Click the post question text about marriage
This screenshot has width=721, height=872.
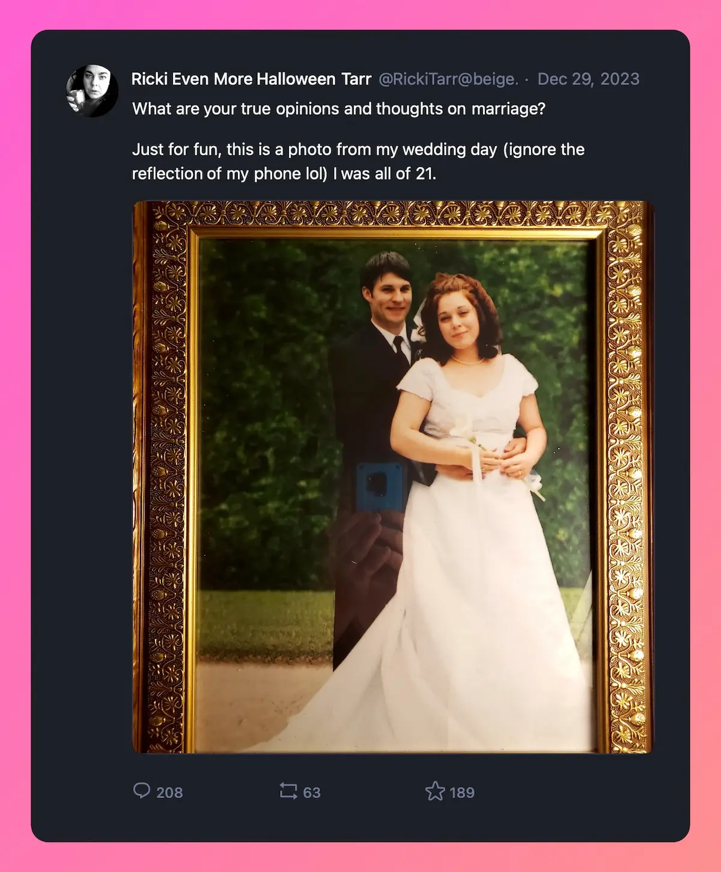tap(339, 109)
